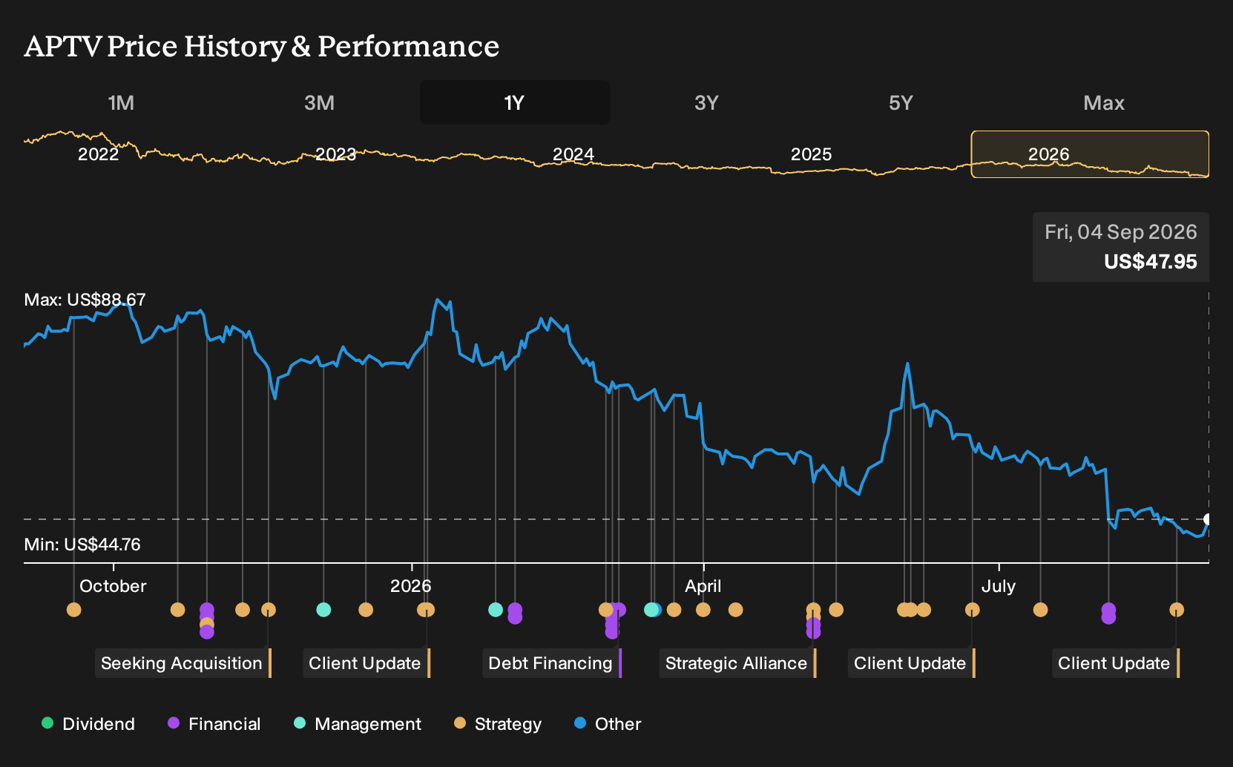Viewport: 1233px width, 767px height.
Task: Open the Client Update label near July
Action: click(912, 663)
